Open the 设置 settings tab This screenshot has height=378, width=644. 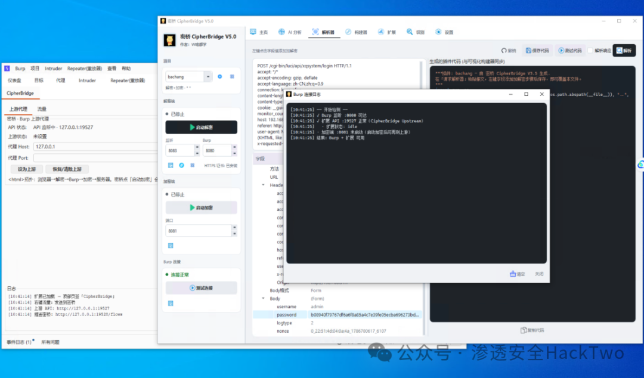[x=444, y=32]
